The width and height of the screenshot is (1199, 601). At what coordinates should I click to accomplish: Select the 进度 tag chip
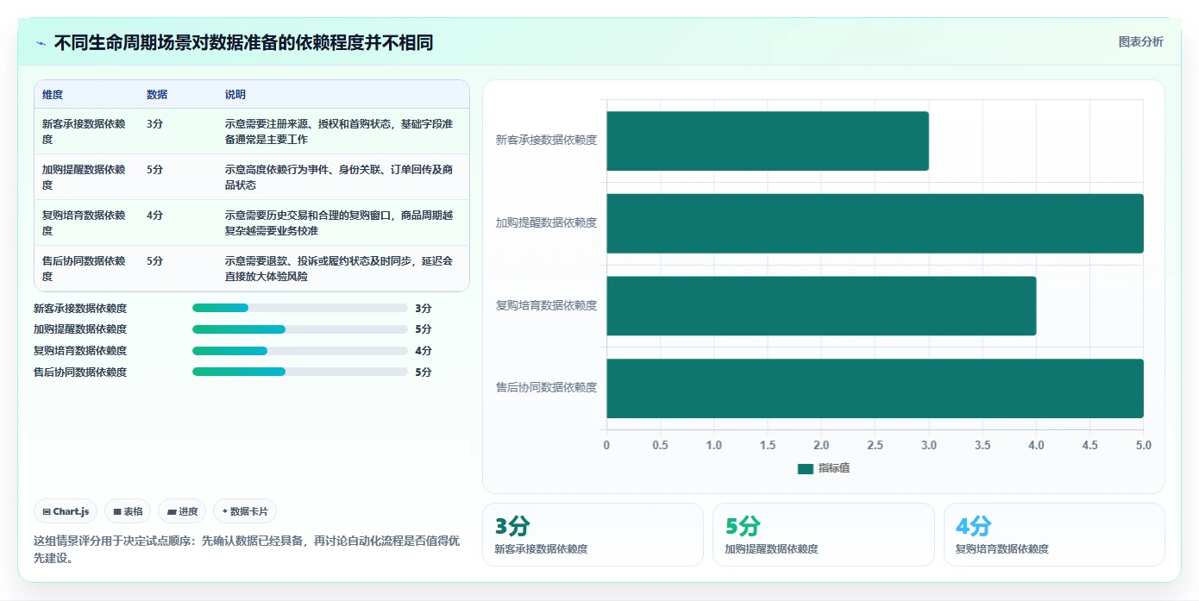coord(182,511)
